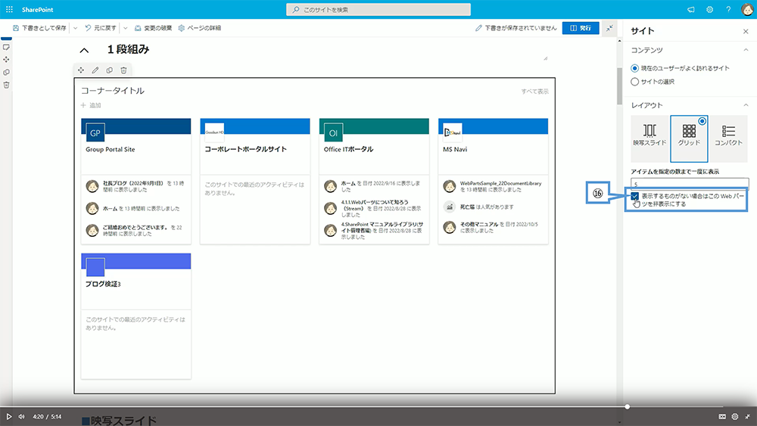The width and height of the screenshot is (757, 426).
Task: Click 下書きとして保存 save as draft
Action: (39, 28)
